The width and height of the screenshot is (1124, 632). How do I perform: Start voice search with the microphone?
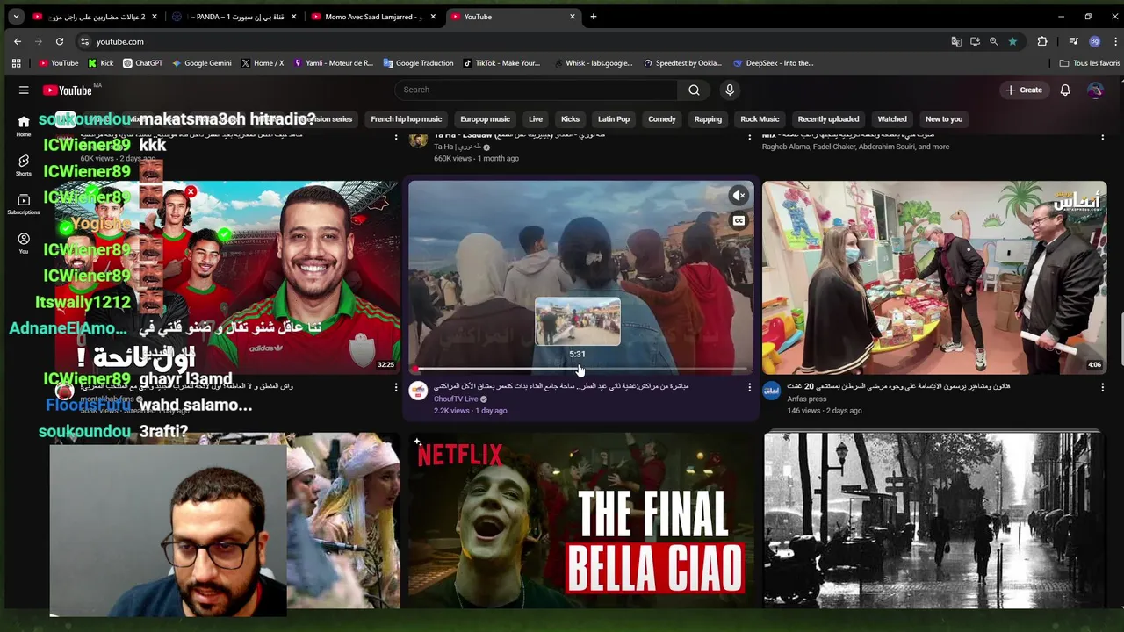730,90
